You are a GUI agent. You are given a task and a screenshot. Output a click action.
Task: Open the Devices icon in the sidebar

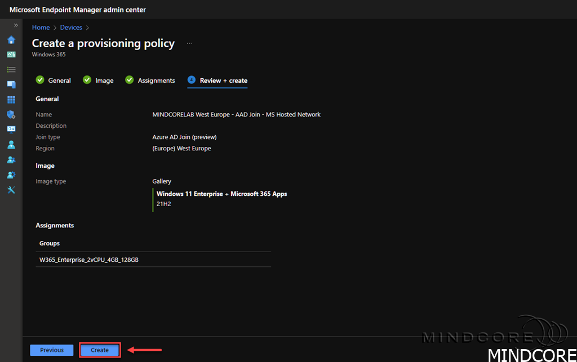pyautogui.click(x=11, y=84)
